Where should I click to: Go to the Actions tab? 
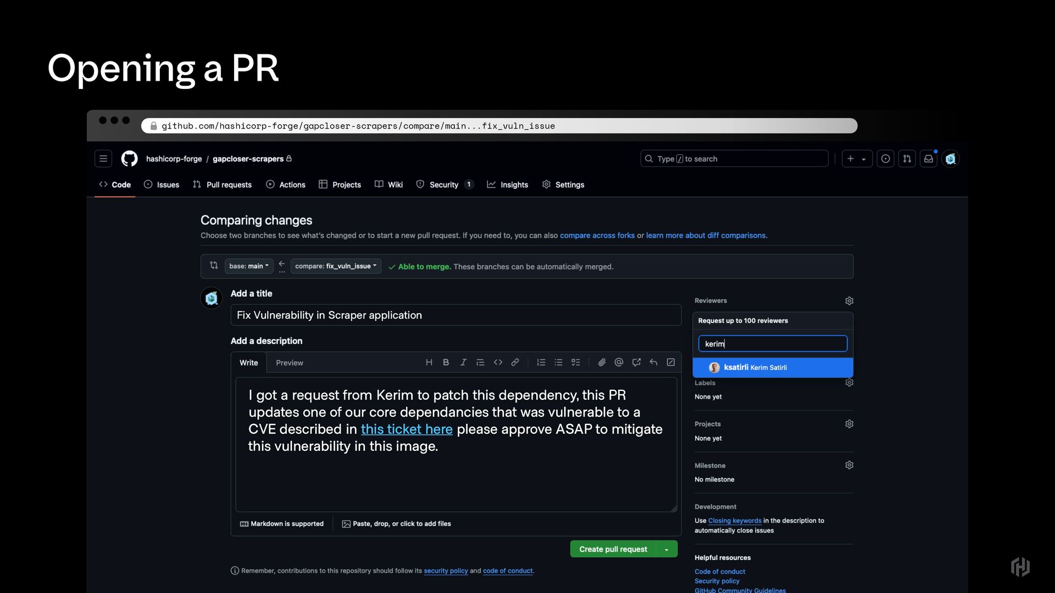pos(286,184)
